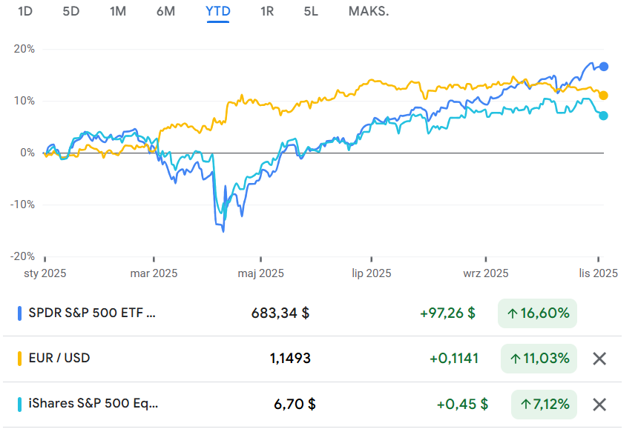Click the -10% y-axis label

coord(22,204)
